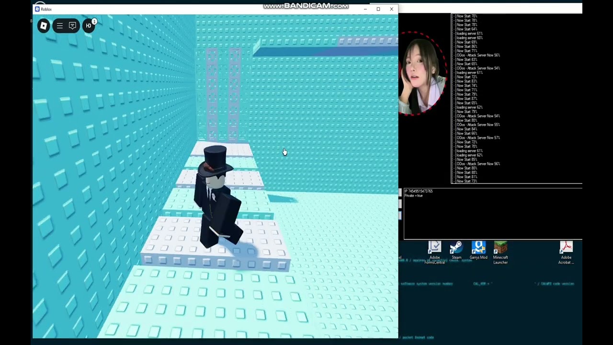
Task: Click the "Now Start 69%" log entry
Action: tap(465, 42)
